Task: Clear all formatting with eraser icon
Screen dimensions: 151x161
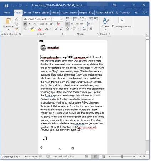Action: pos(58,24)
